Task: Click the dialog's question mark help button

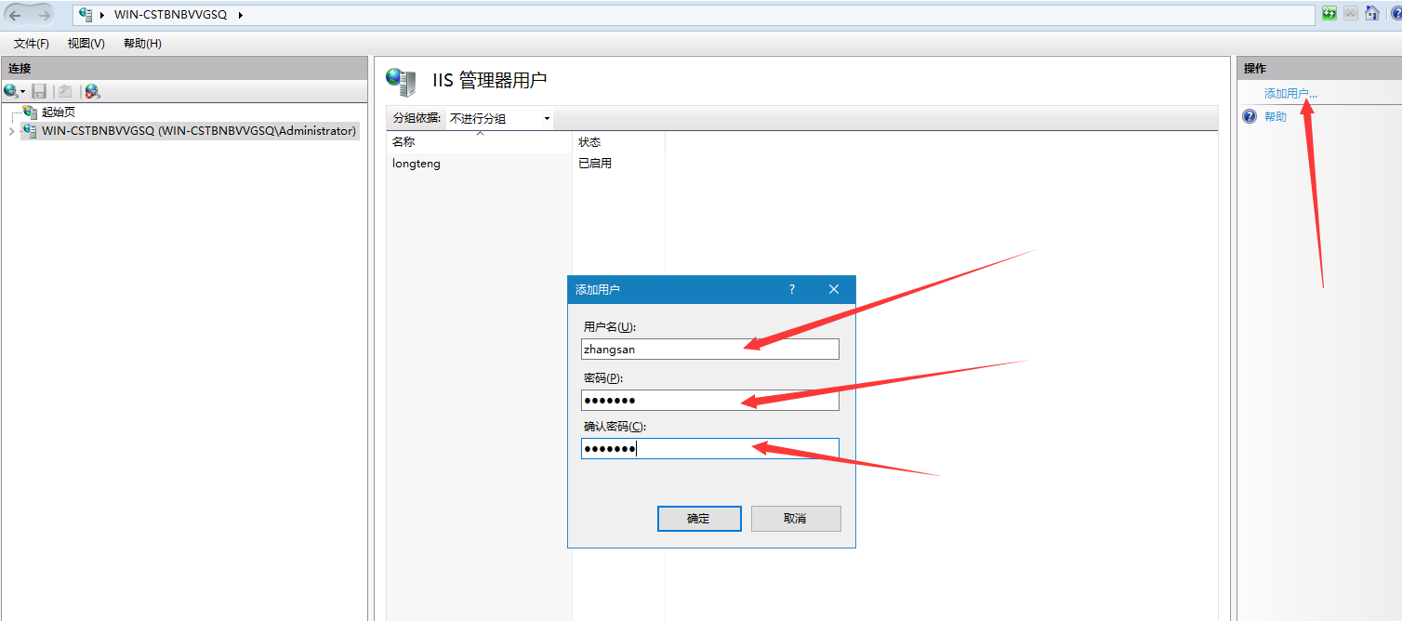Action: click(792, 289)
